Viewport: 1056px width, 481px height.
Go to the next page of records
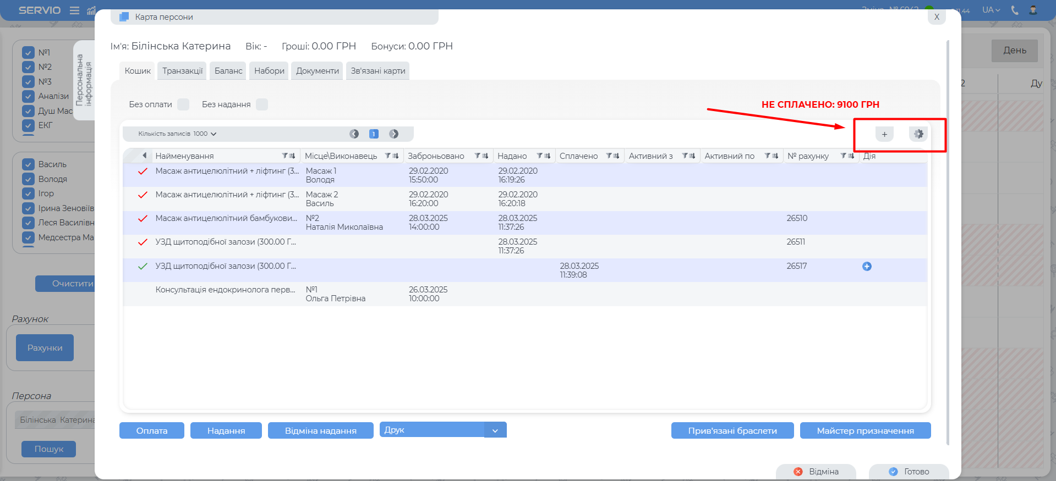point(394,134)
